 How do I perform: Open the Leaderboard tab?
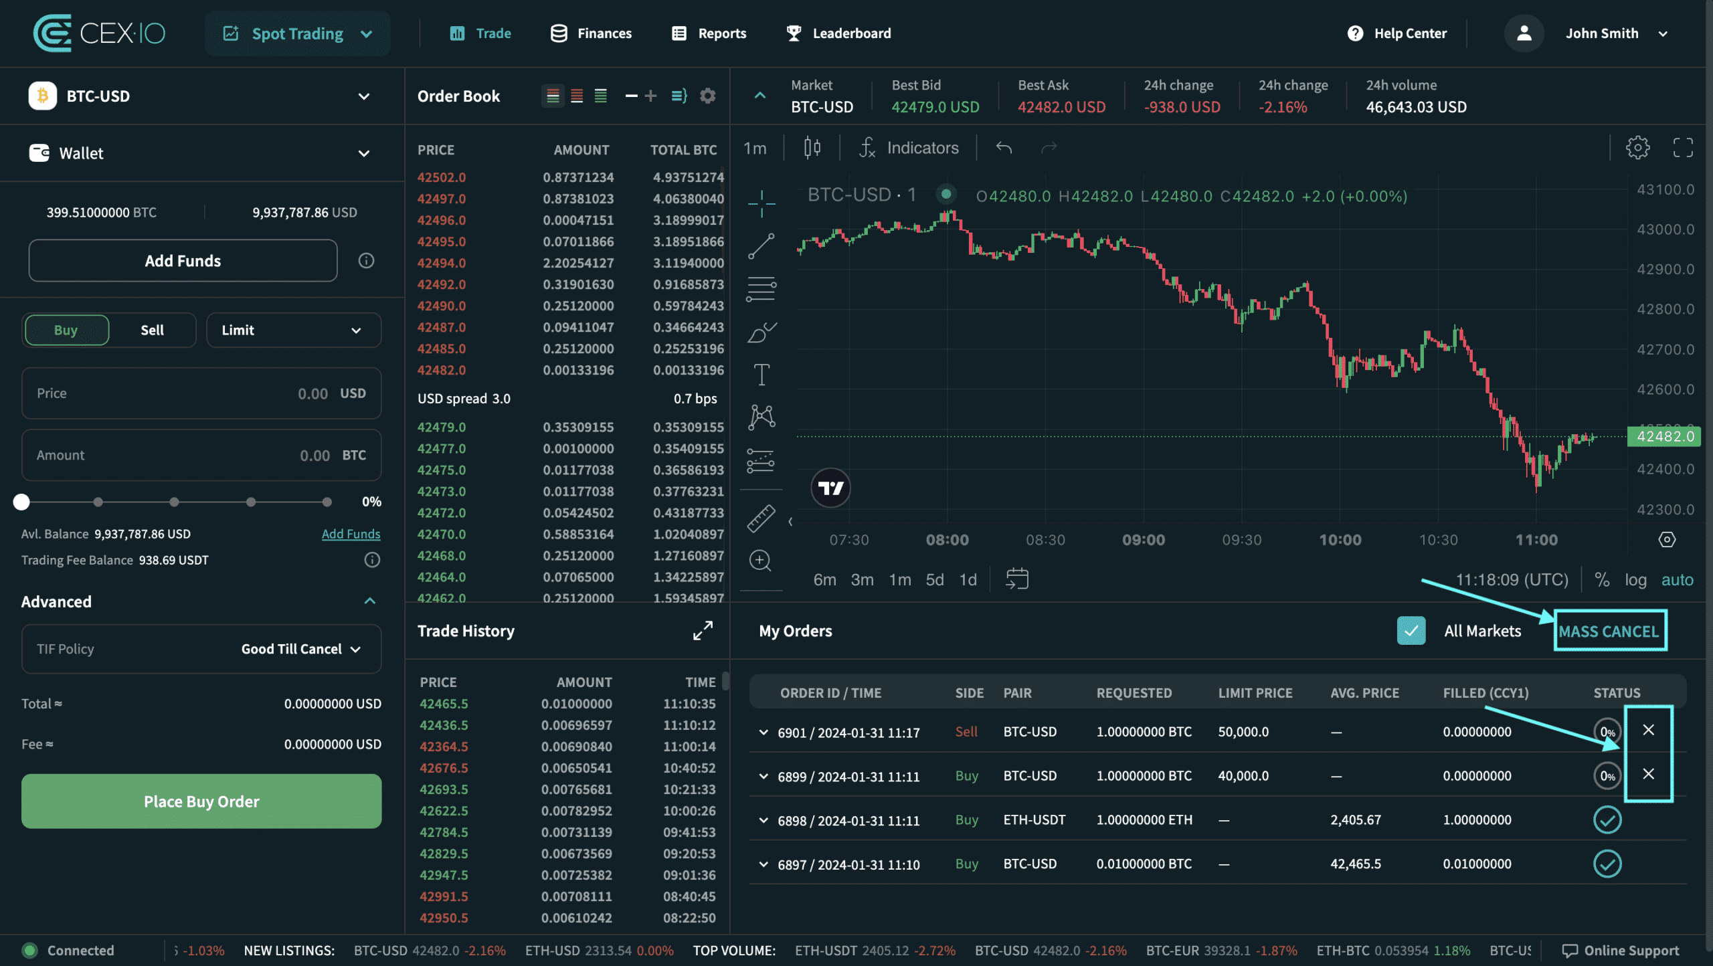(838, 33)
